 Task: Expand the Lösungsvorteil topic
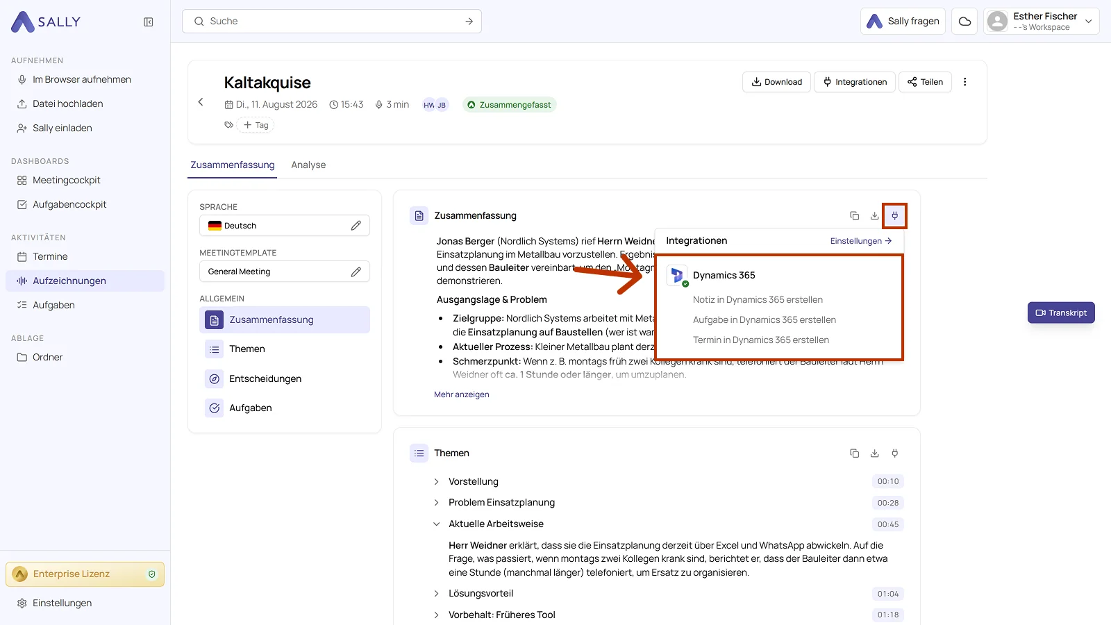pyautogui.click(x=436, y=594)
